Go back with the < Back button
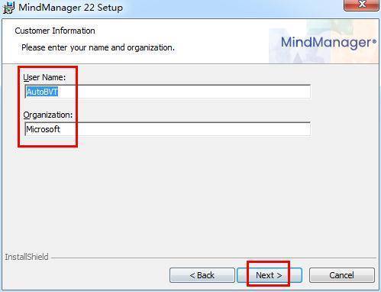 click(202, 275)
